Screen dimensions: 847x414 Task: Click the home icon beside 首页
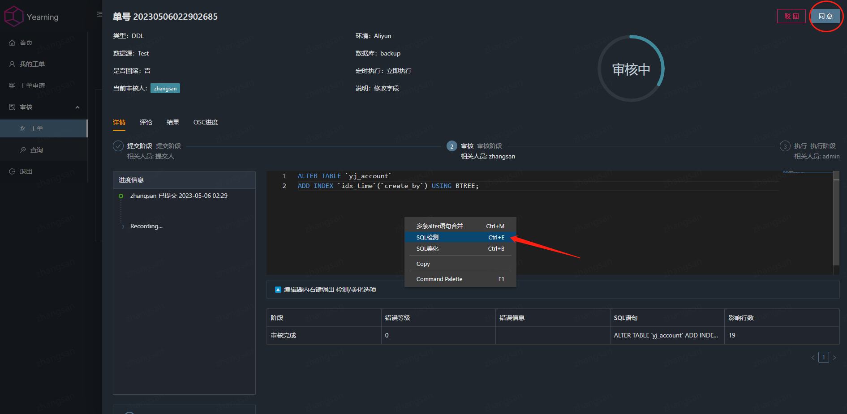click(12, 43)
